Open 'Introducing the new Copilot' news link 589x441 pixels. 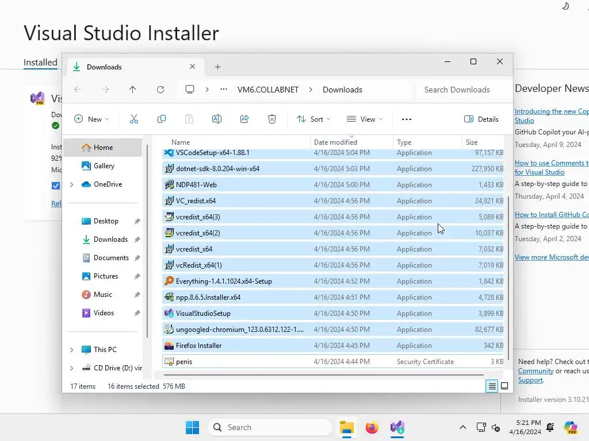point(552,115)
